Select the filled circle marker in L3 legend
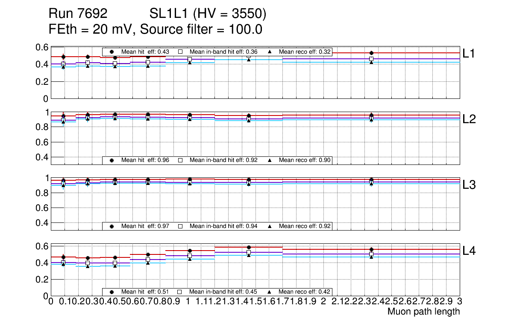511x329 pixels. pos(112,226)
